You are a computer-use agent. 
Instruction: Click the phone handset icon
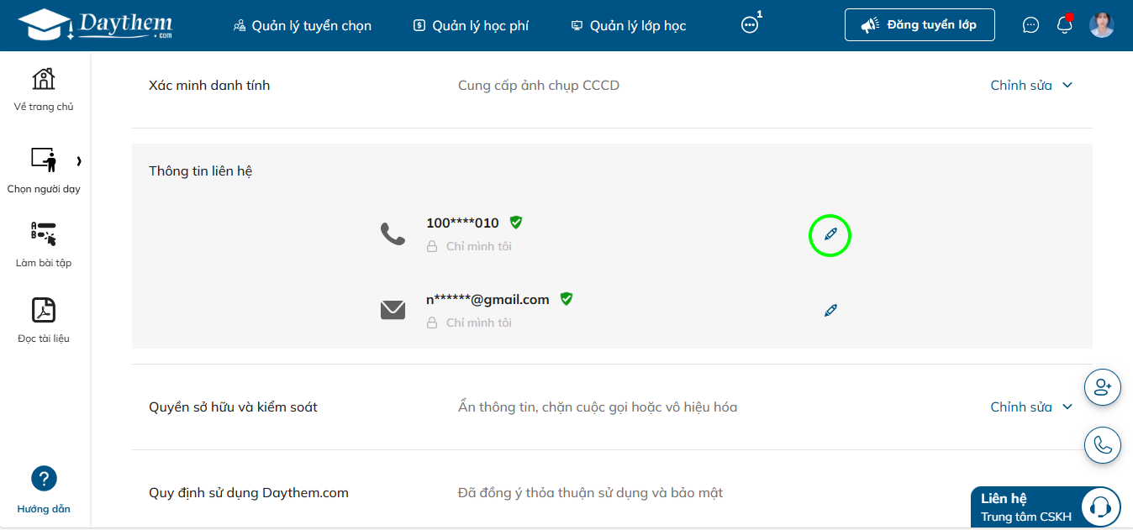coord(393,234)
